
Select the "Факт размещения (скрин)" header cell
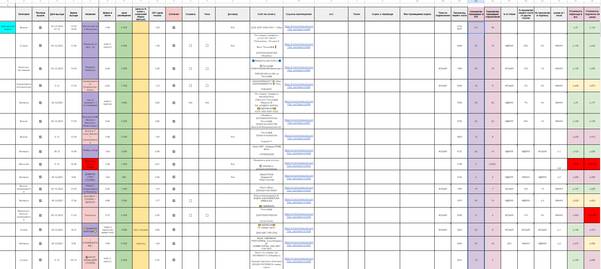coord(417,14)
